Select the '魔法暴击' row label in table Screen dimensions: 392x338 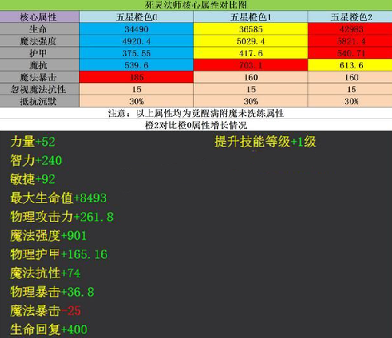(39, 77)
